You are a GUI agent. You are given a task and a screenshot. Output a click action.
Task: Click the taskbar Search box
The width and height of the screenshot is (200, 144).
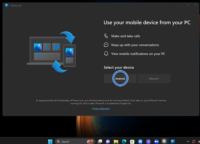click(75, 141)
